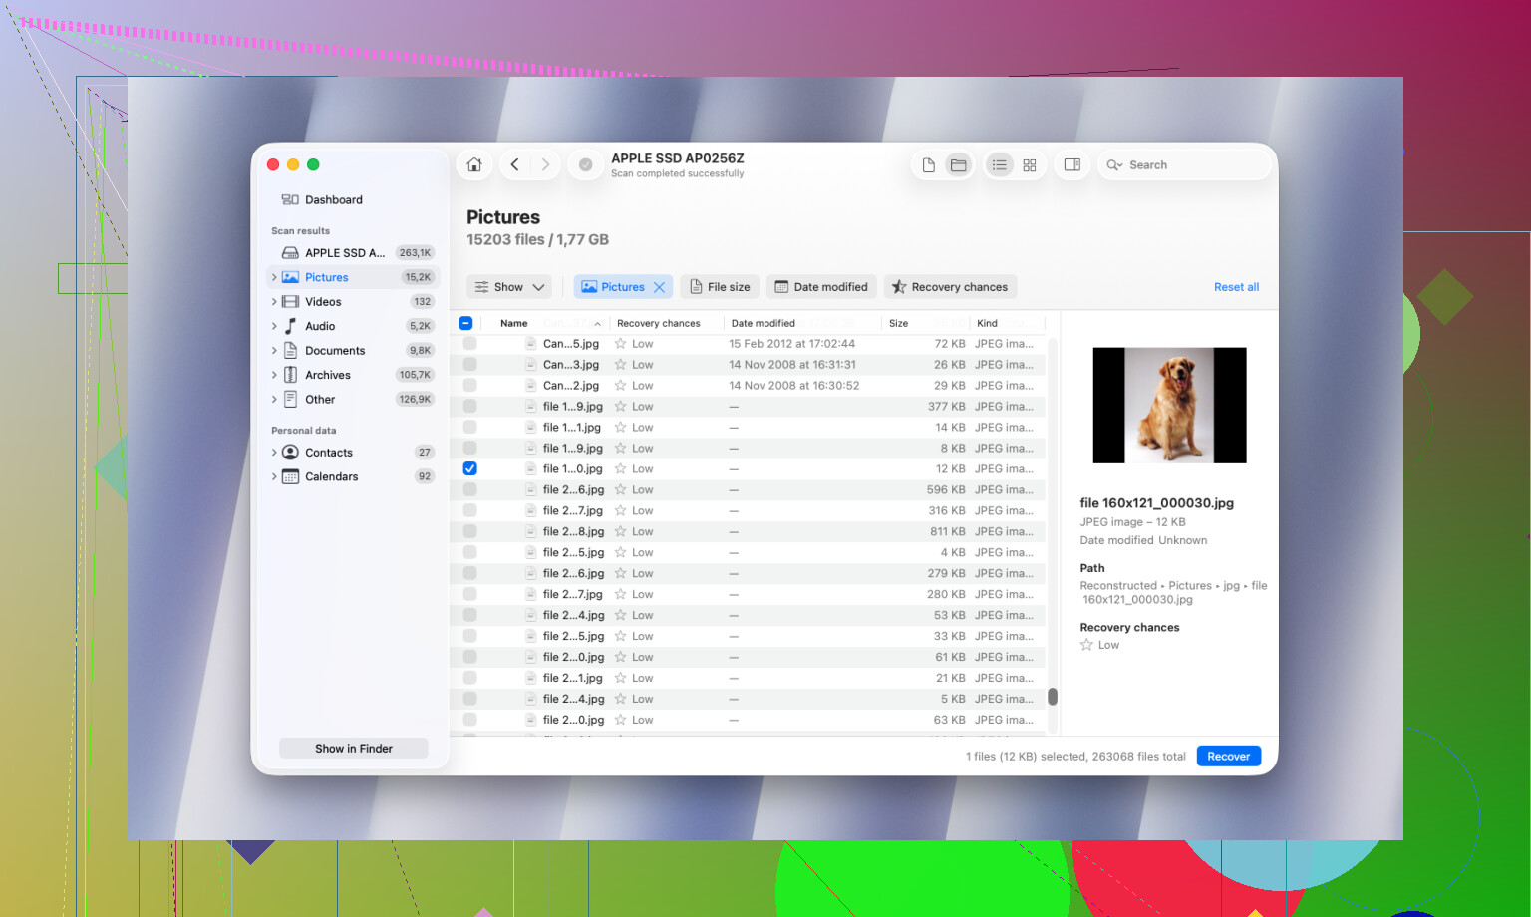
Task: Sort by the Kind column header
Action: coord(987,323)
